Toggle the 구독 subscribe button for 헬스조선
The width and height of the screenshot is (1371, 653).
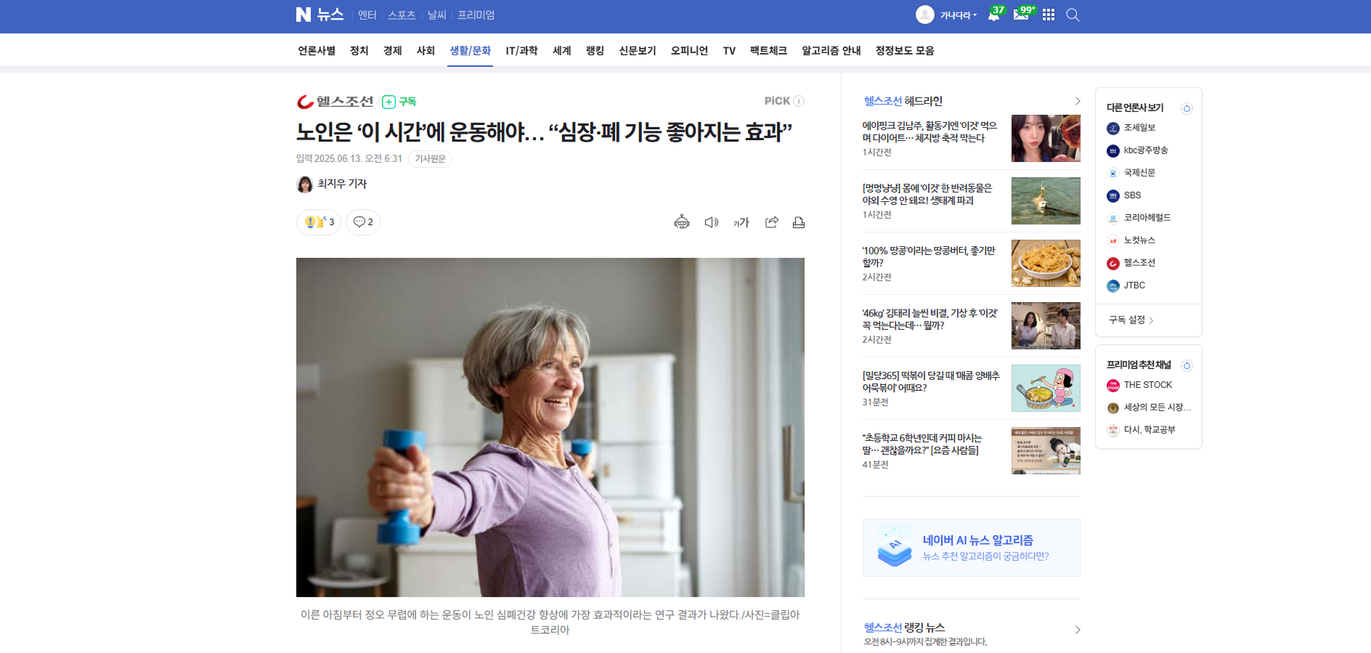click(x=399, y=102)
